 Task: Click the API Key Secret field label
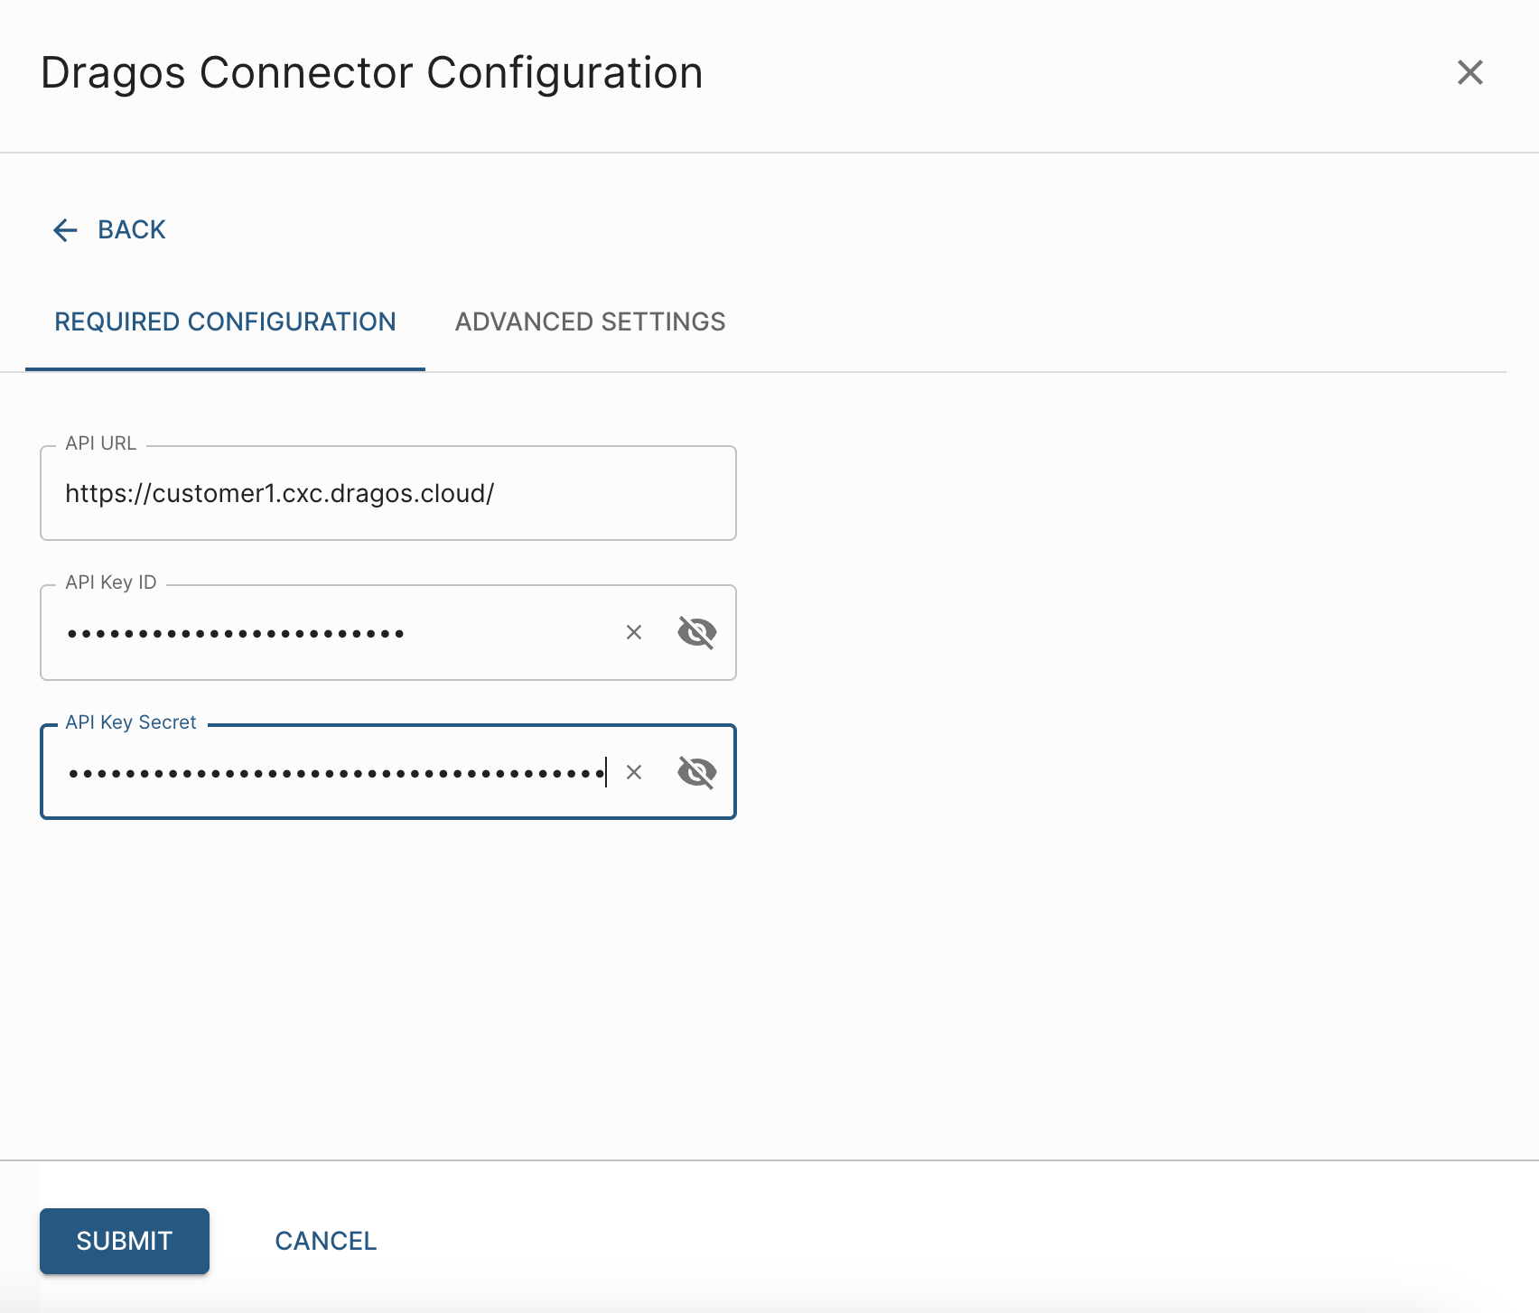130,722
